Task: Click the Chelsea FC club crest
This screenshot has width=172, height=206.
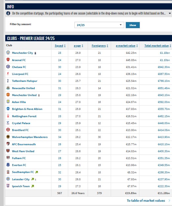Action: (x=8, y=67)
